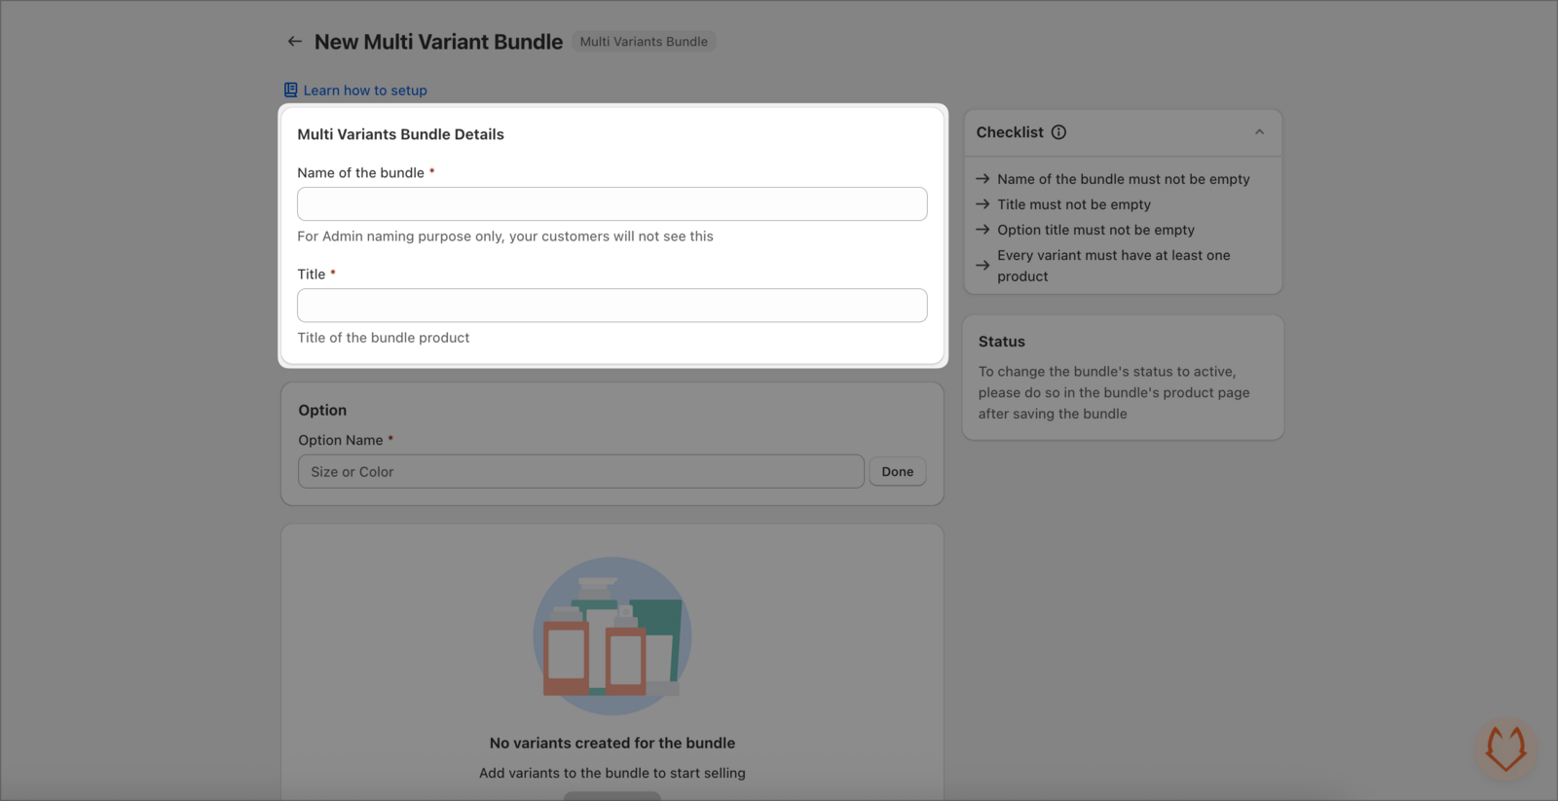The height and width of the screenshot is (801, 1558).
Task: Open the fox support widget in the corner
Action: pos(1505,749)
